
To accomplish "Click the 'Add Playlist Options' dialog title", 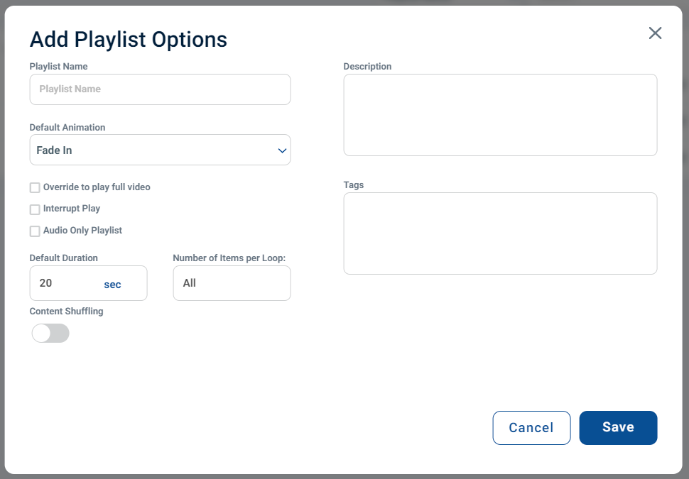I will [129, 39].
